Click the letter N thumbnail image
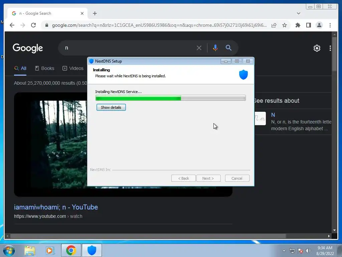This screenshot has width=342, height=257. click(260, 118)
